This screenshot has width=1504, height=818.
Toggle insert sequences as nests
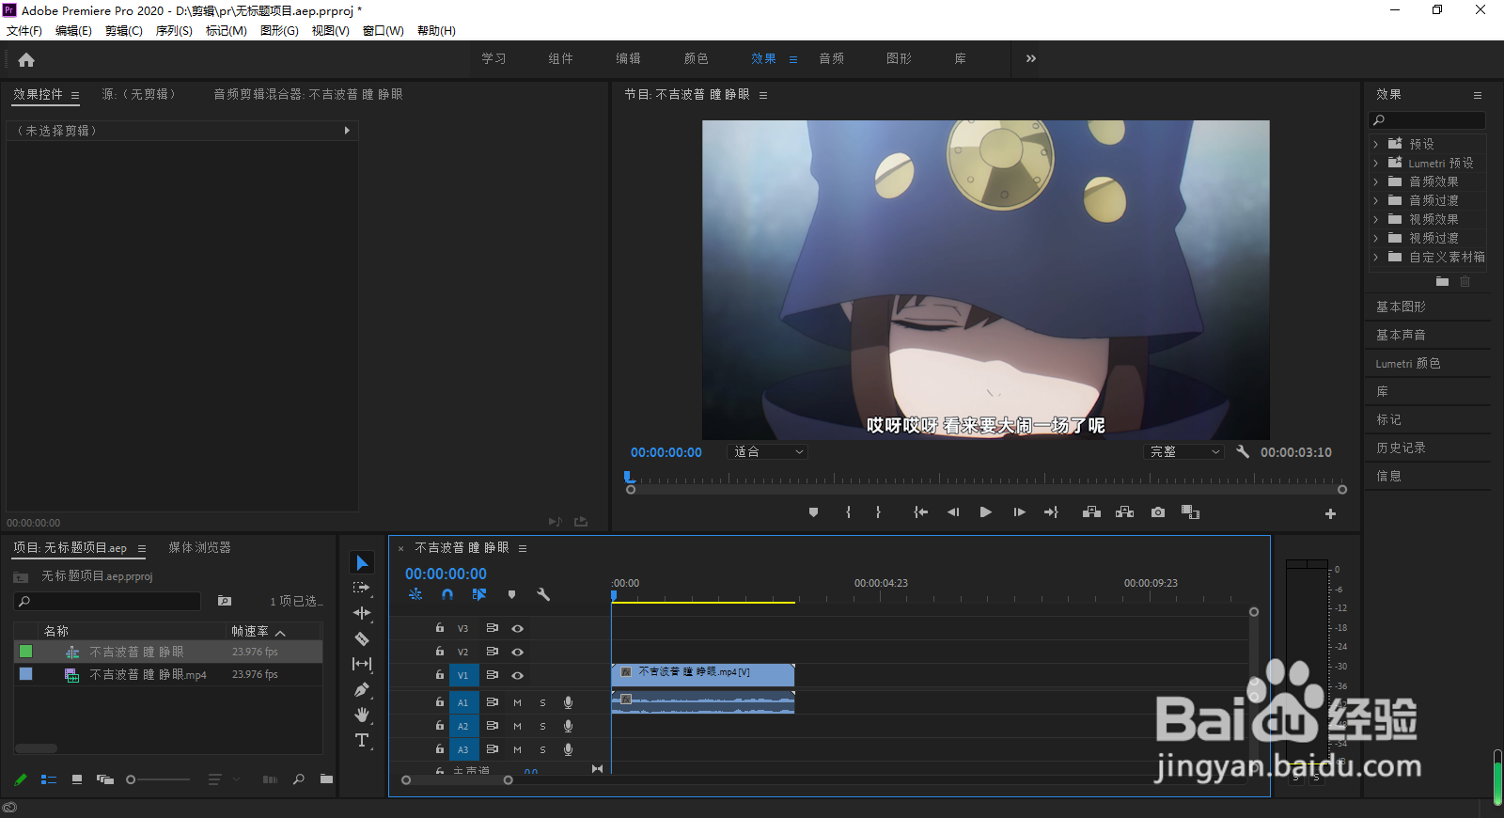(415, 594)
